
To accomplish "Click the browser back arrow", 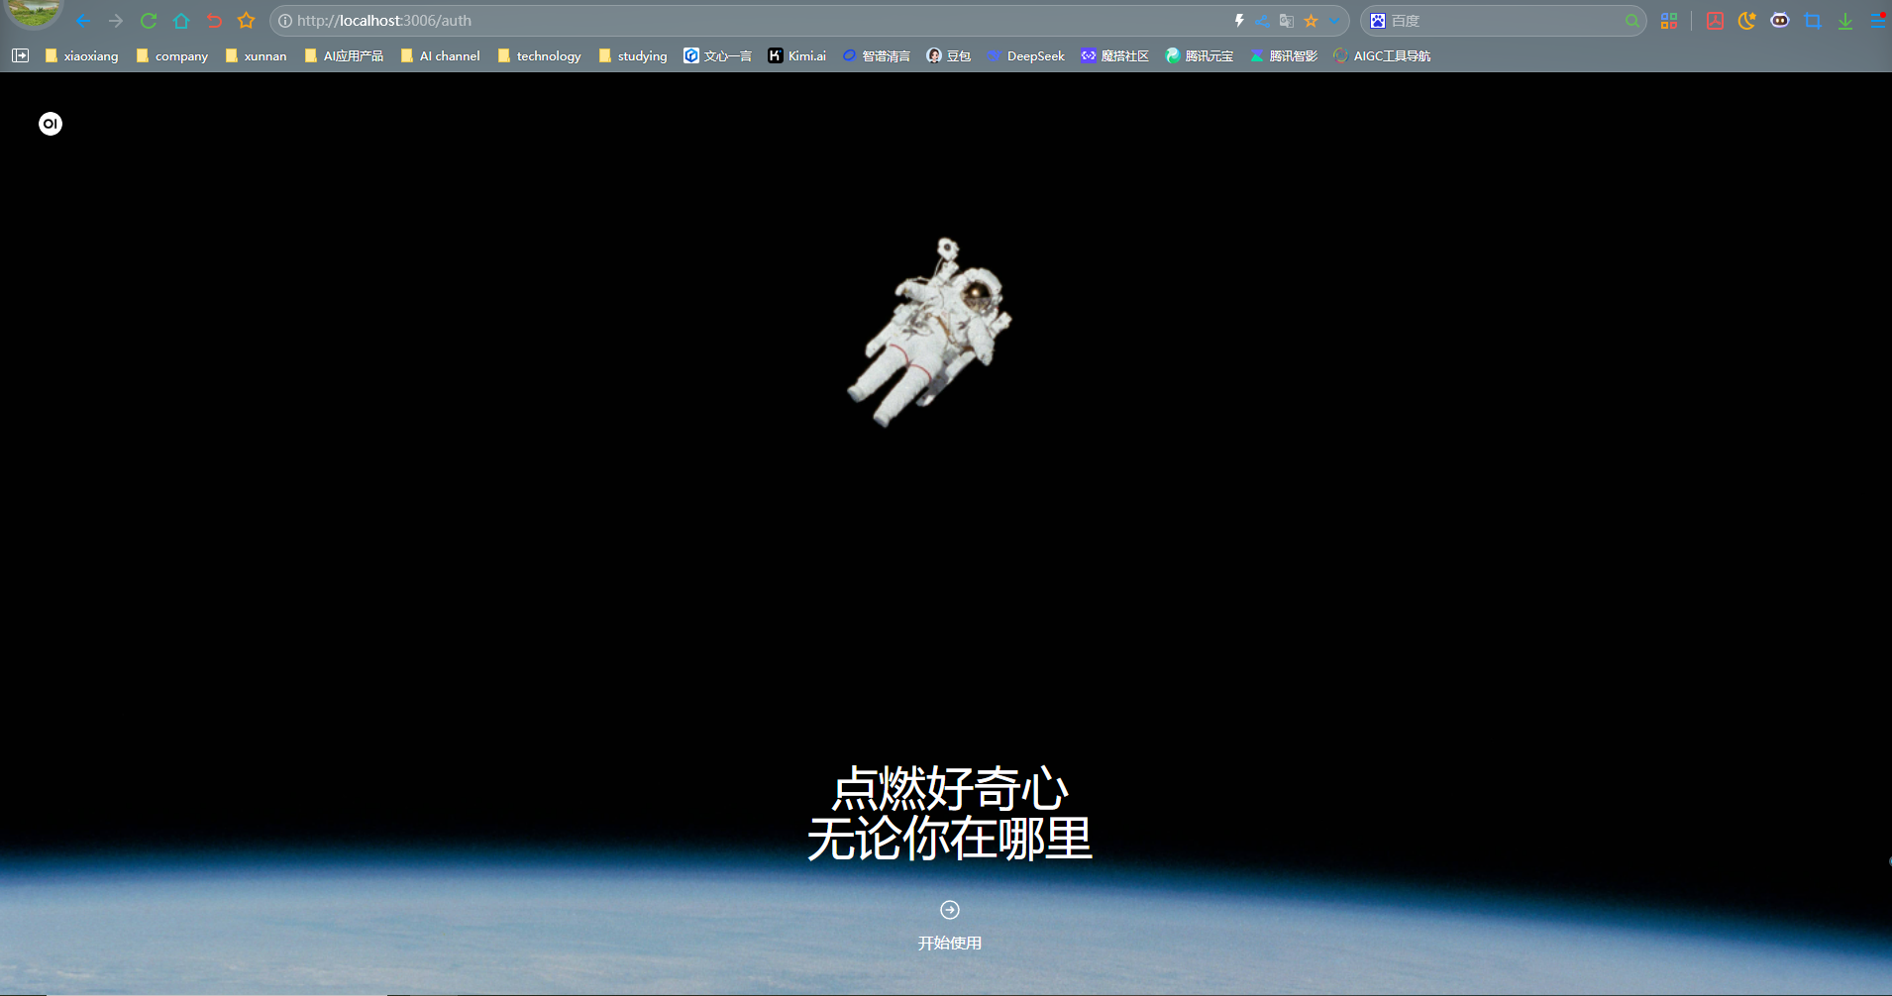I will pyautogui.click(x=83, y=21).
